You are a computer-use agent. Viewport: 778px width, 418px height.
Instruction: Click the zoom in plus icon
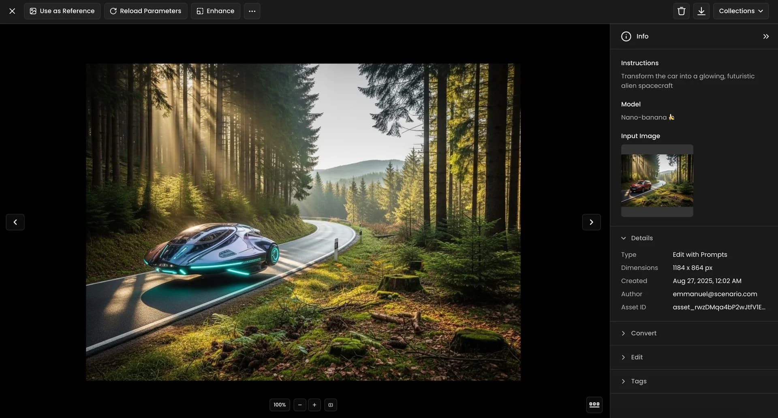click(x=314, y=405)
